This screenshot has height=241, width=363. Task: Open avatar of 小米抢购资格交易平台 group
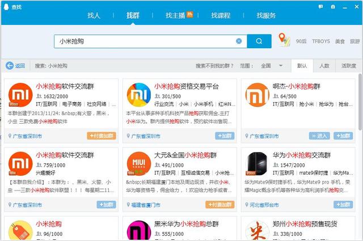(139, 95)
